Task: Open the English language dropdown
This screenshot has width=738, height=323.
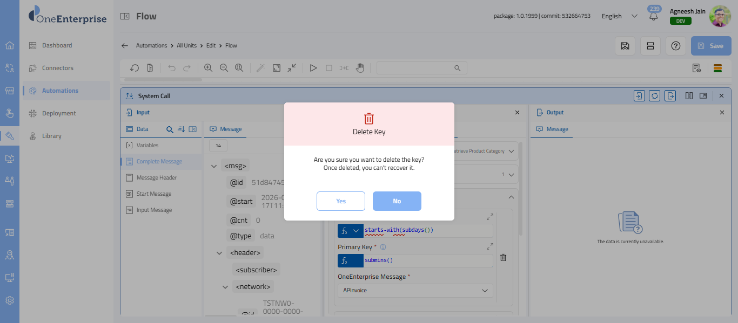Action: coord(619,16)
